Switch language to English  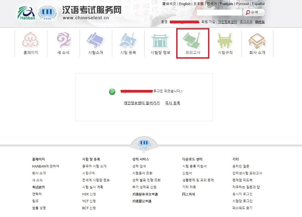[185, 4]
